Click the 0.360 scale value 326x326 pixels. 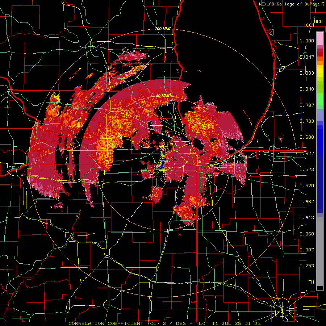click(307, 234)
